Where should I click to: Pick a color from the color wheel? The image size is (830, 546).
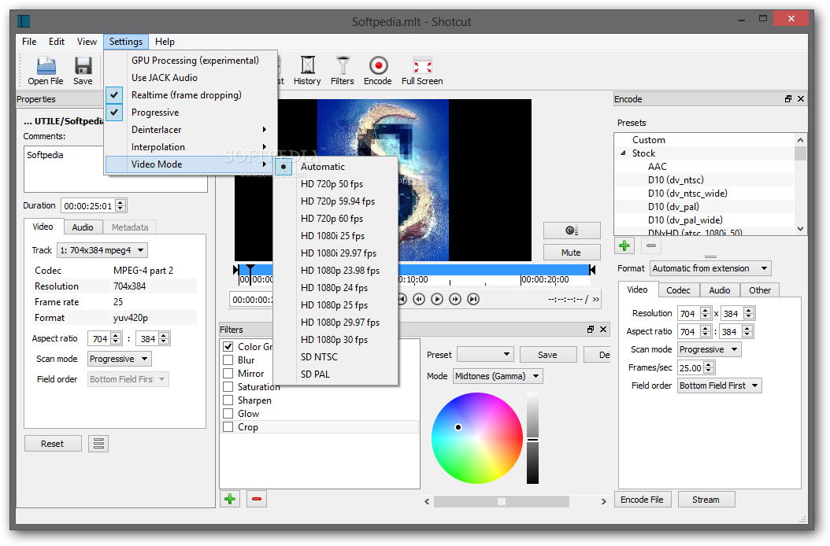click(x=476, y=437)
